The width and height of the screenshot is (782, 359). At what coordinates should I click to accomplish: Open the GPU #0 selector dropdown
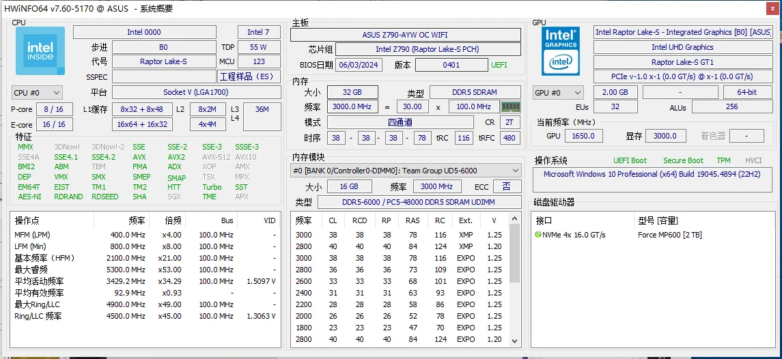coord(558,93)
